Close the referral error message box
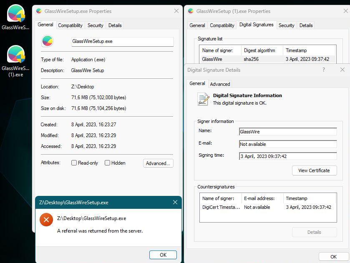 (x=175, y=202)
